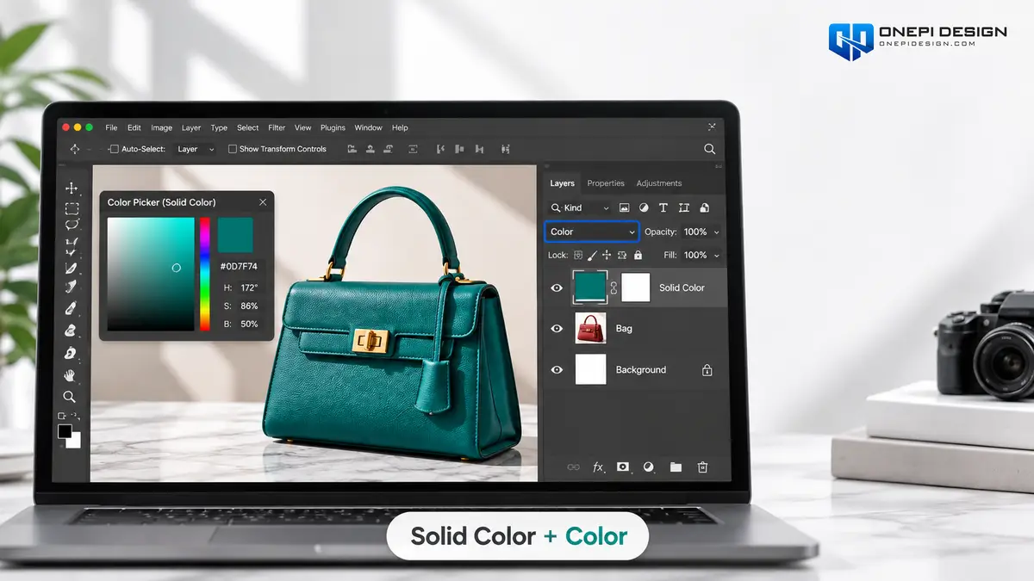Close the Color Picker (Solid Color) dialog
Image resolution: width=1034 pixels, height=581 pixels.
(263, 202)
